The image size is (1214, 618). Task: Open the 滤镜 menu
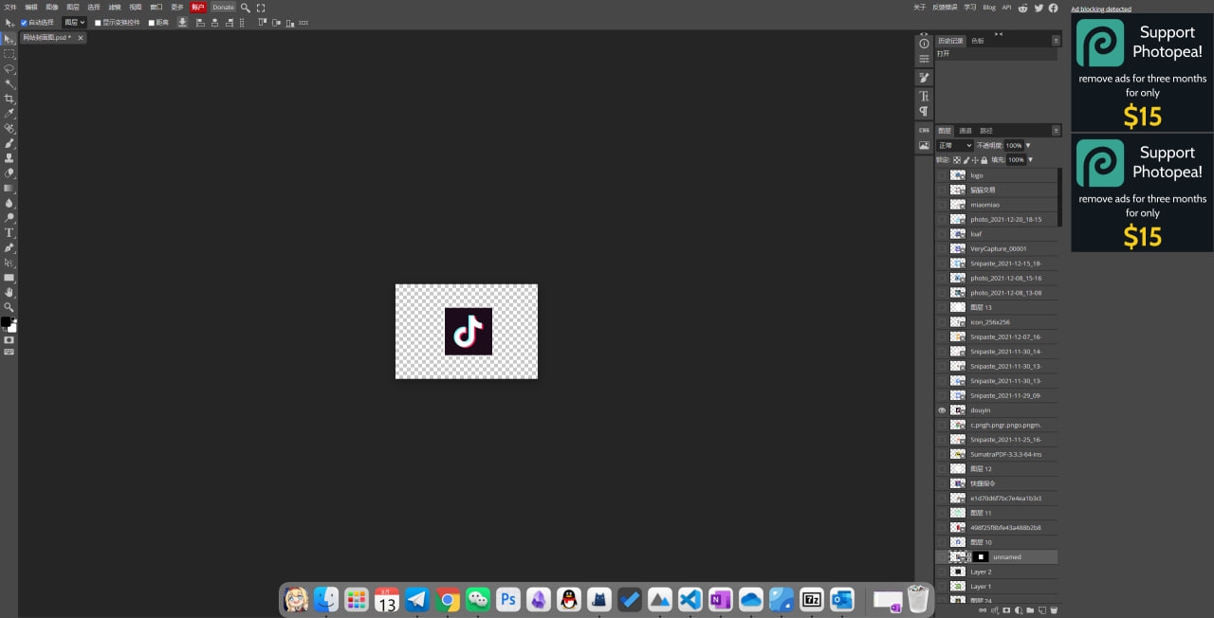[x=115, y=7]
